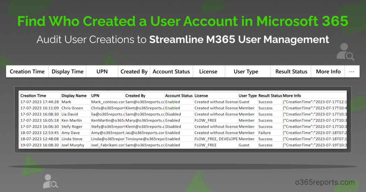Image resolution: width=366 pixels, height=192 pixels.
Task: Click the Account Status column header in the table
Action: (179, 95)
